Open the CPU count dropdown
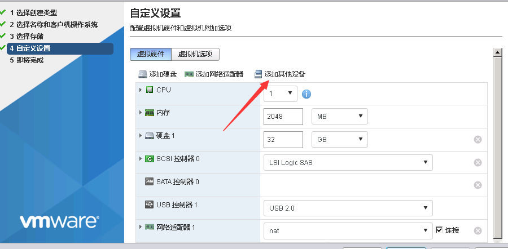The image size is (508, 249). tap(281, 94)
